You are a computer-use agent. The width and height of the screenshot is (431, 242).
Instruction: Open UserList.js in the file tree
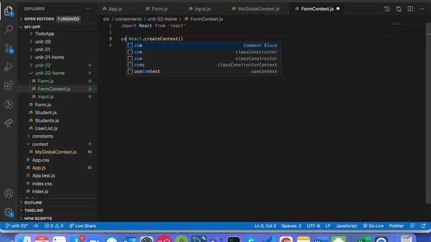point(46,128)
